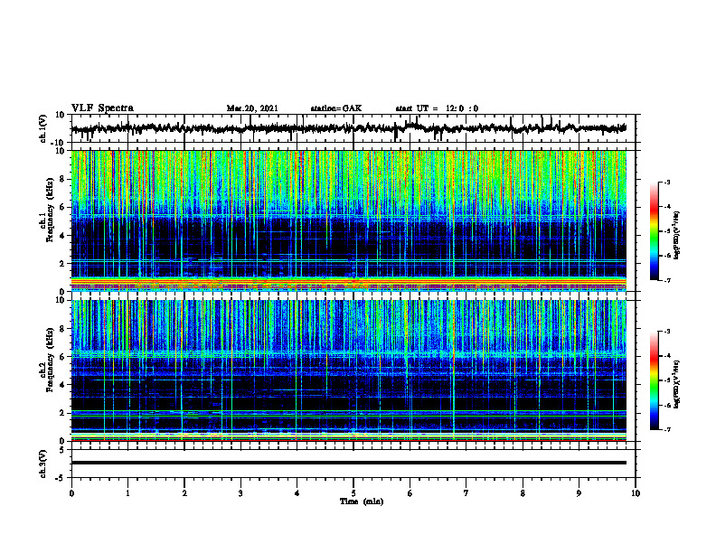Click the ch.1 frequency axis "4" kHz tick

click(62, 236)
